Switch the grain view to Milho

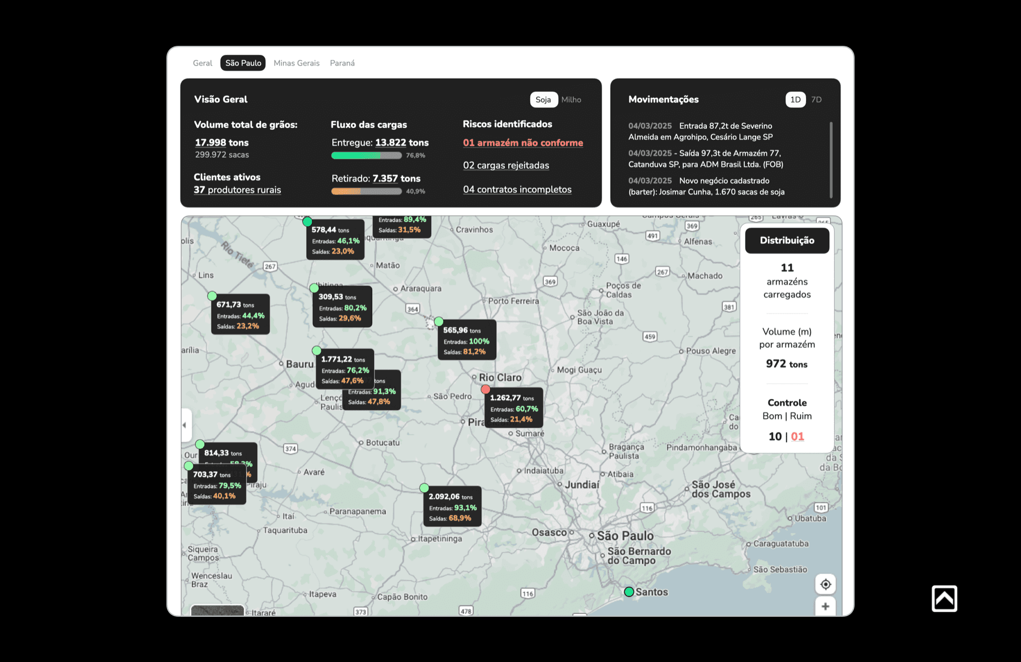[x=572, y=100]
